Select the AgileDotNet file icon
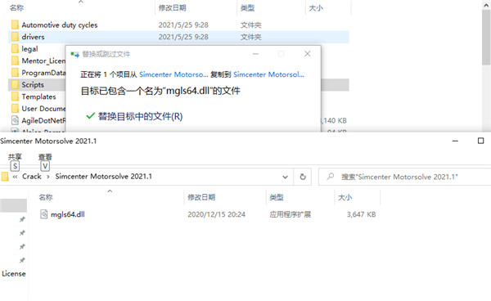 [x=15, y=120]
